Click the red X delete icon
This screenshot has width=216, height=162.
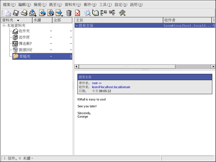click(77, 13)
